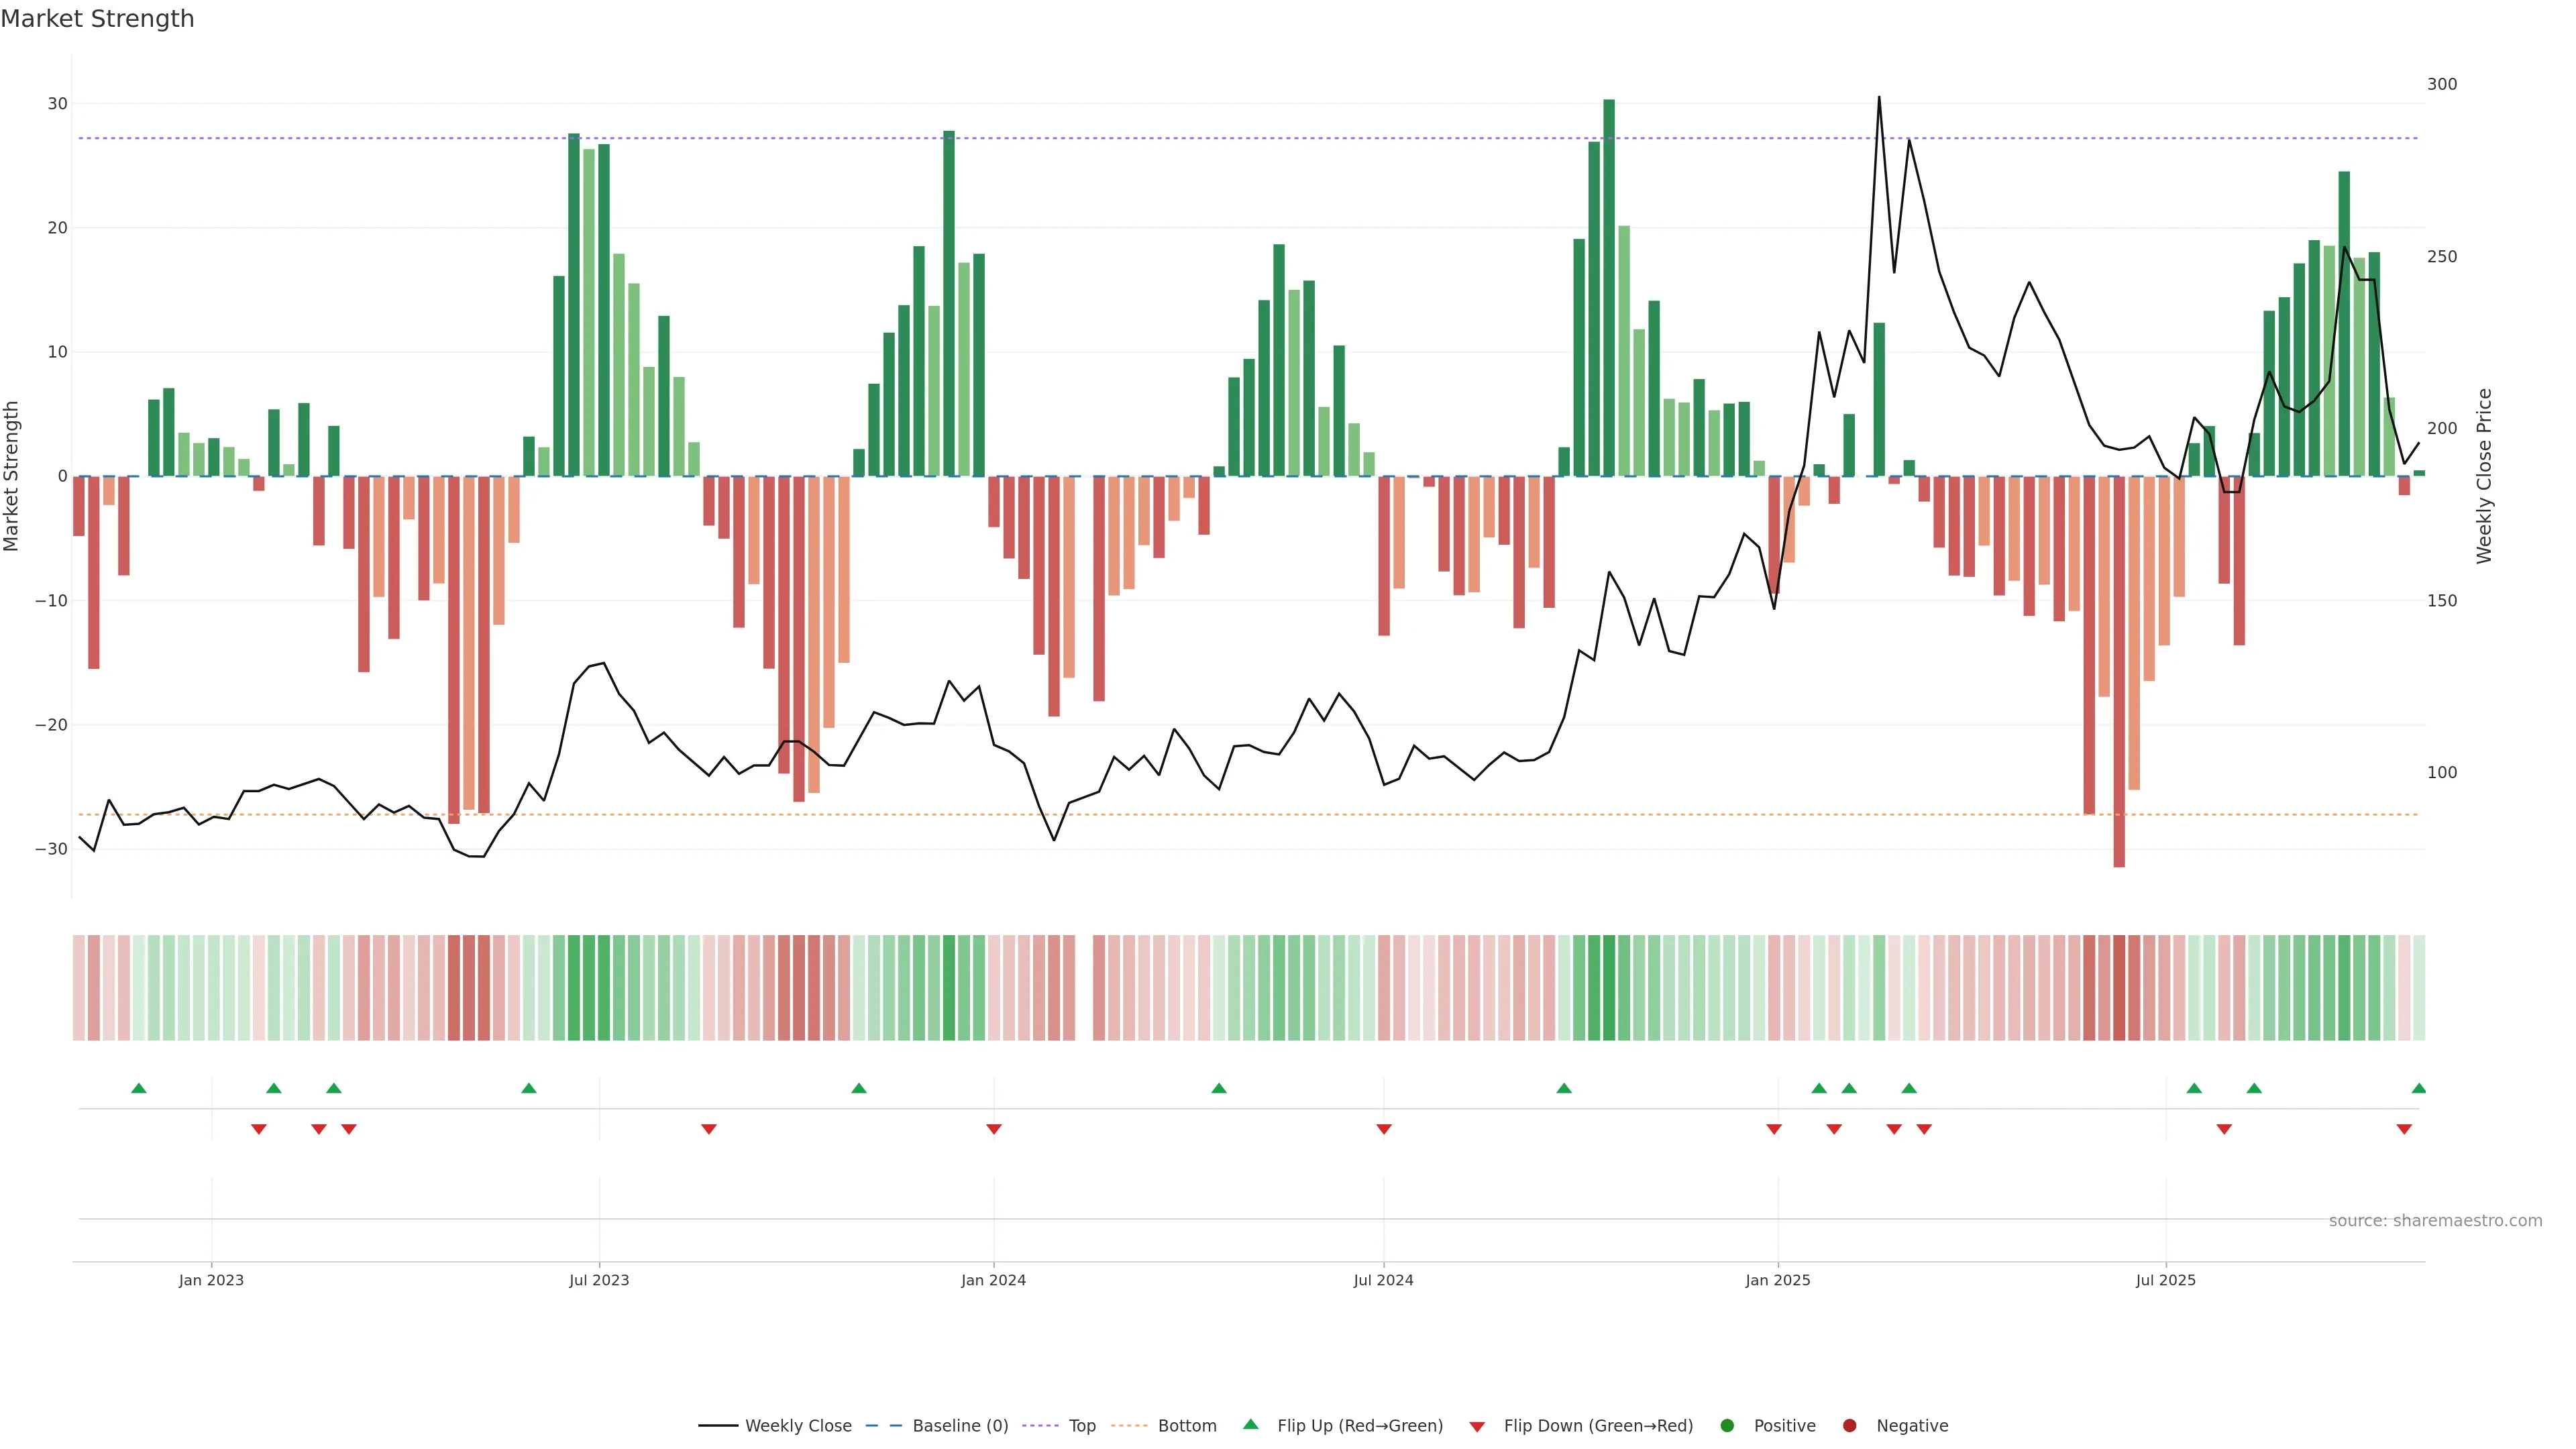Click the Market Strength chart title
2576x1449 pixels.
click(97, 19)
